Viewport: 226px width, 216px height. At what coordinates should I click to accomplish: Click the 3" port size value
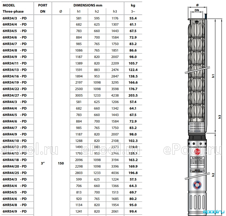click(x=43, y=163)
